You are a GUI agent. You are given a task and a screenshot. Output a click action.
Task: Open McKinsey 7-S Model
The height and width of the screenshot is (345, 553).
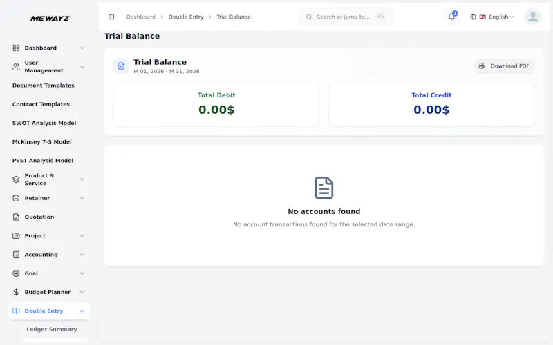pos(42,142)
